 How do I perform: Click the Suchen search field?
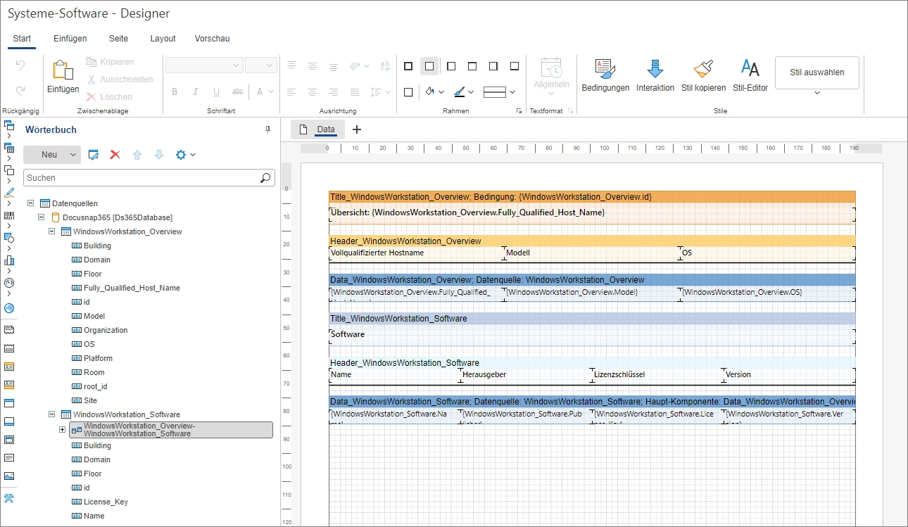tap(141, 178)
